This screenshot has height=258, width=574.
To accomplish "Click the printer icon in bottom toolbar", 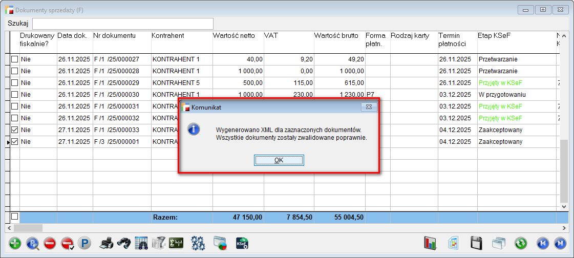I will click(x=106, y=243).
